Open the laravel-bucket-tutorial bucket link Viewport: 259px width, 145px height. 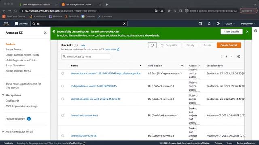coord(84,136)
